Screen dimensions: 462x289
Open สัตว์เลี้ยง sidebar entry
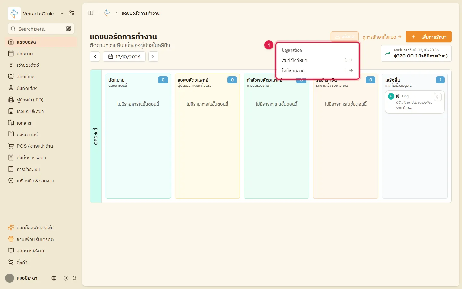point(41,77)
